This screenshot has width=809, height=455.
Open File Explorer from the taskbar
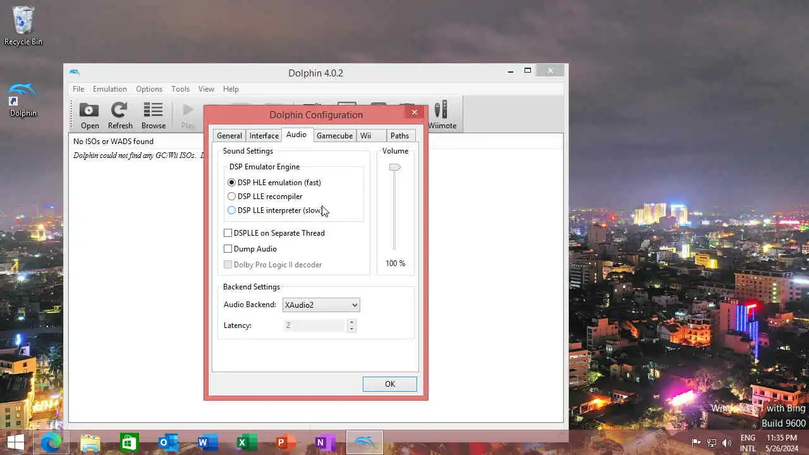[90, 442]
